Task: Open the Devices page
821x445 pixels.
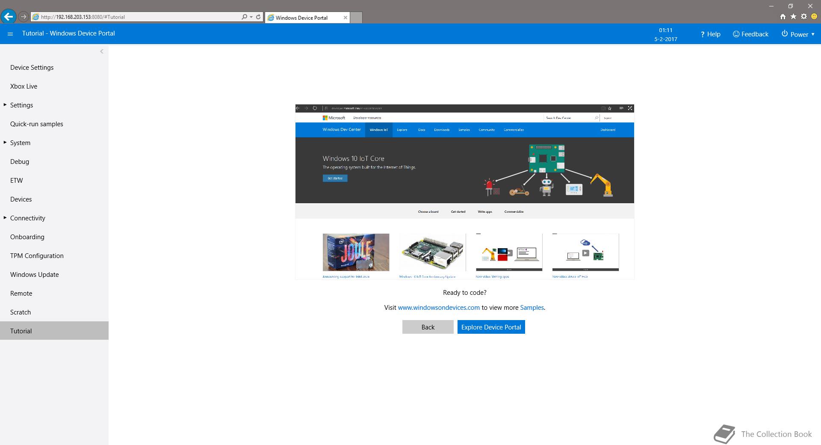Action: pos(21,199)
